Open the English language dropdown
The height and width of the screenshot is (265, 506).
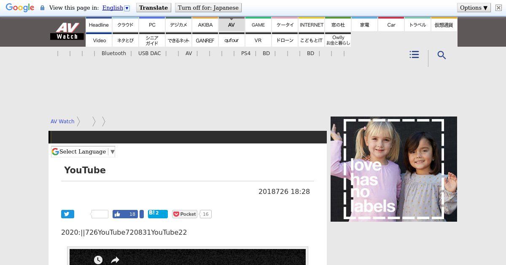(x=116, y=8)
